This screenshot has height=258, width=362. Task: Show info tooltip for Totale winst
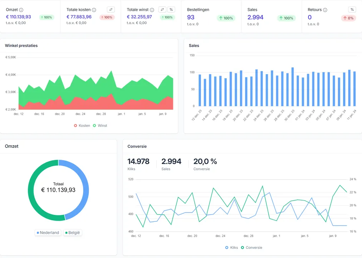click(x=152, y=10)
